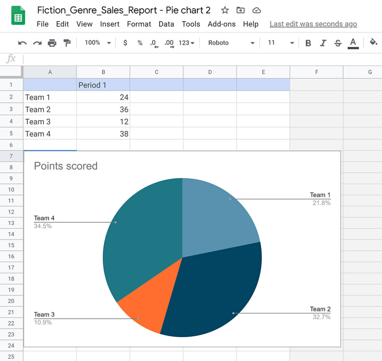Open the Format menu

point(139,24)
